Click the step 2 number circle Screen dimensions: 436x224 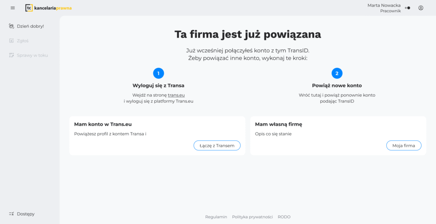click(337, 73)
